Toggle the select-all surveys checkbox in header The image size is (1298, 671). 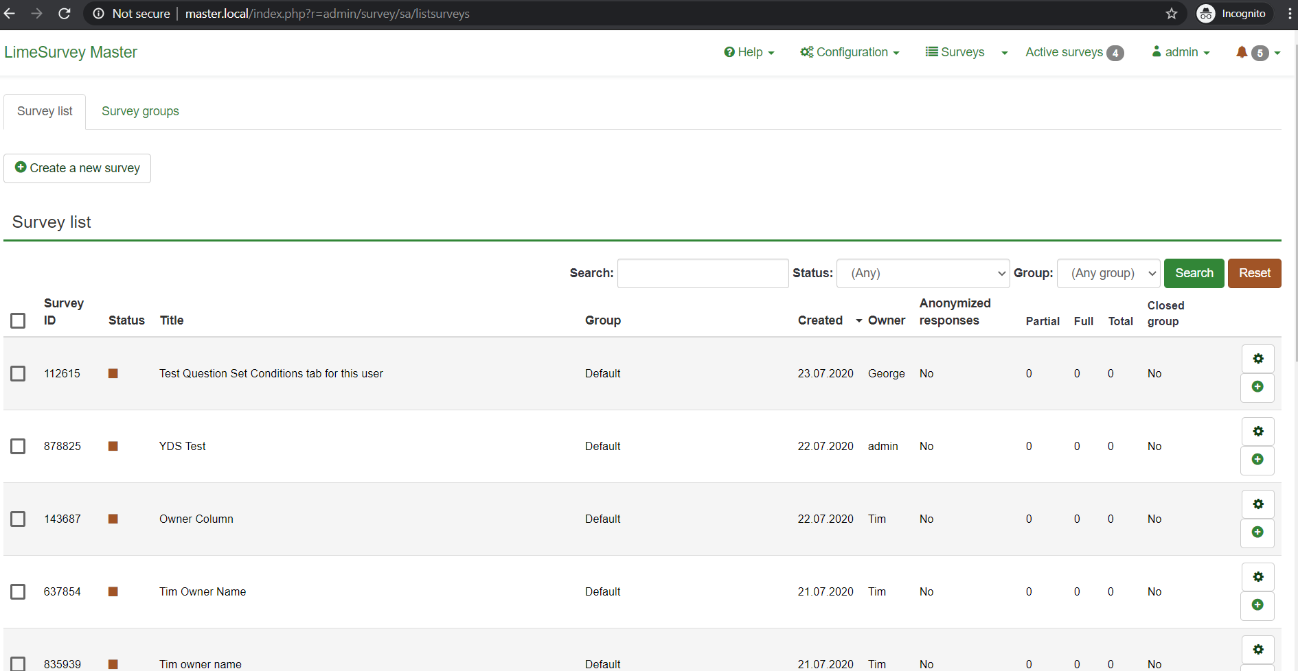[18, 320]
